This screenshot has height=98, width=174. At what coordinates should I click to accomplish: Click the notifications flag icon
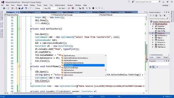129,2
